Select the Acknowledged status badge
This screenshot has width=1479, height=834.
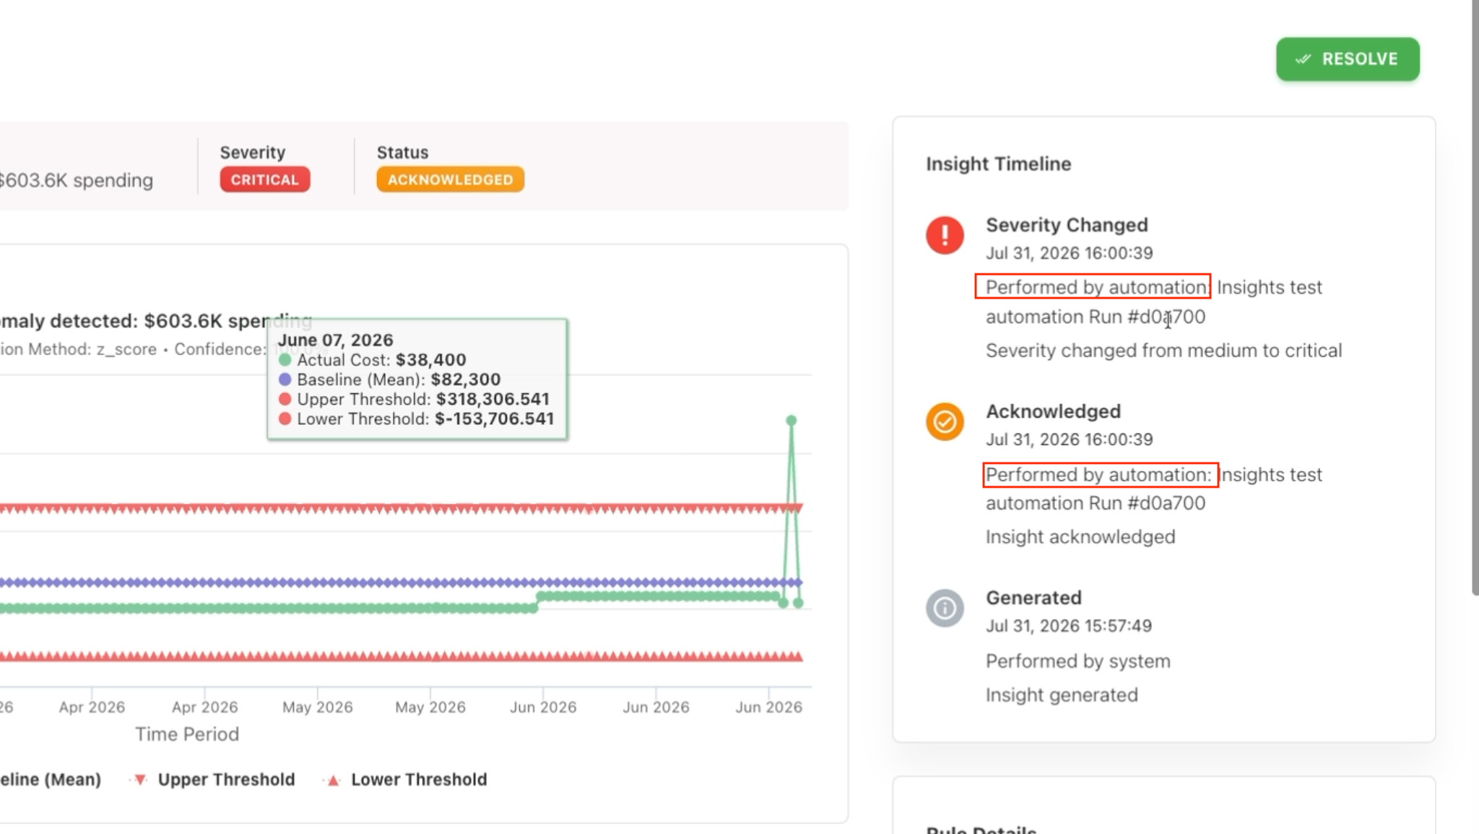(x=450, y=180)
